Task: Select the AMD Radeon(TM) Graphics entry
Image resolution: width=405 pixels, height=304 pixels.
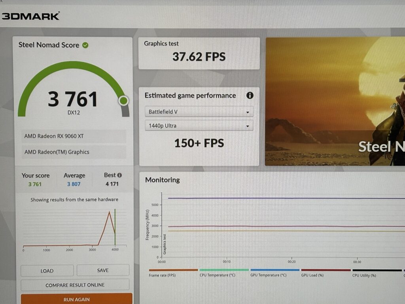Action: 74,152
